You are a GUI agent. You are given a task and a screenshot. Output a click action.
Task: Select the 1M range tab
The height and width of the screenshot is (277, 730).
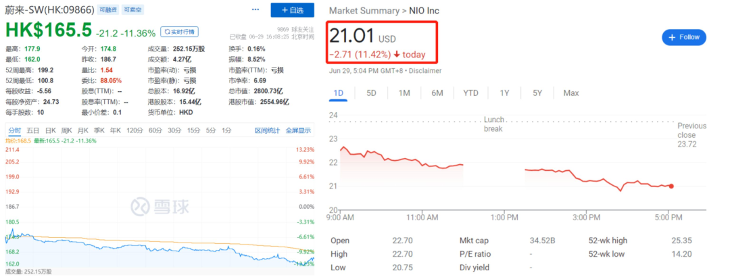pos(404,93)
